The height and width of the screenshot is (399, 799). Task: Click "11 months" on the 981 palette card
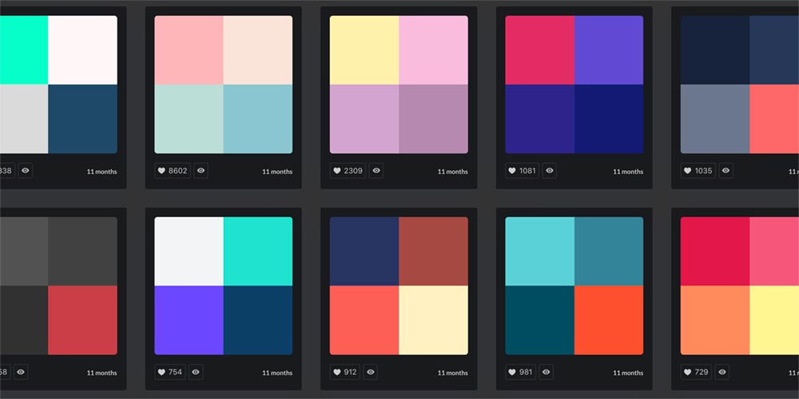click(x=628, y=373)
